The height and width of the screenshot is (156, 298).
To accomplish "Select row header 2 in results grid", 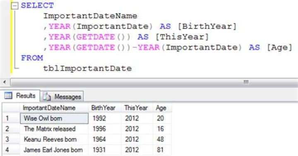I will 11,129.
